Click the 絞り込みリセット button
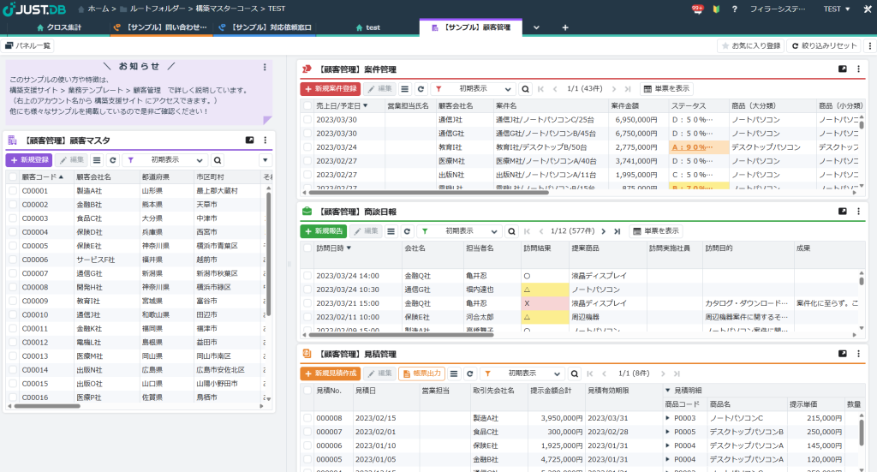 (x=825, y=46)
